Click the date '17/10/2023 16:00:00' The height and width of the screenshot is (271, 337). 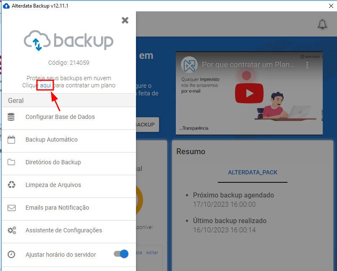(x=224, y=204)
